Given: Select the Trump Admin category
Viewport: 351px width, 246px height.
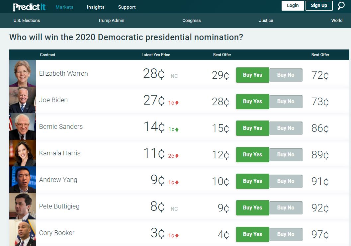Looking at the screenshot, I should point(111,21).
